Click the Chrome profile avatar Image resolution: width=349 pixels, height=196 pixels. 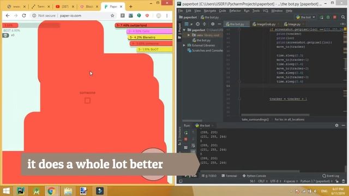159,16
